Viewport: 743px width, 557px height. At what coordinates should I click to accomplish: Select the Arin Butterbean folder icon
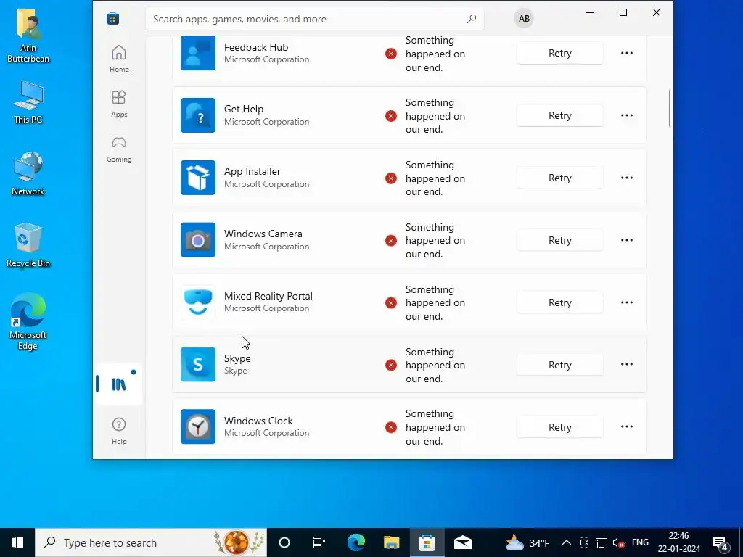[x=28, y=36]
